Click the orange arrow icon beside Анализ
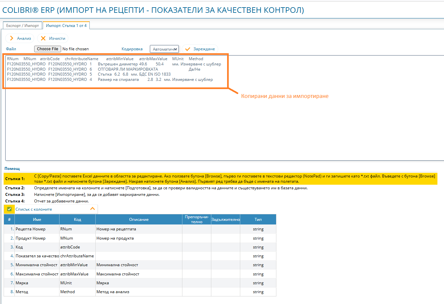 tap(12, 38)
